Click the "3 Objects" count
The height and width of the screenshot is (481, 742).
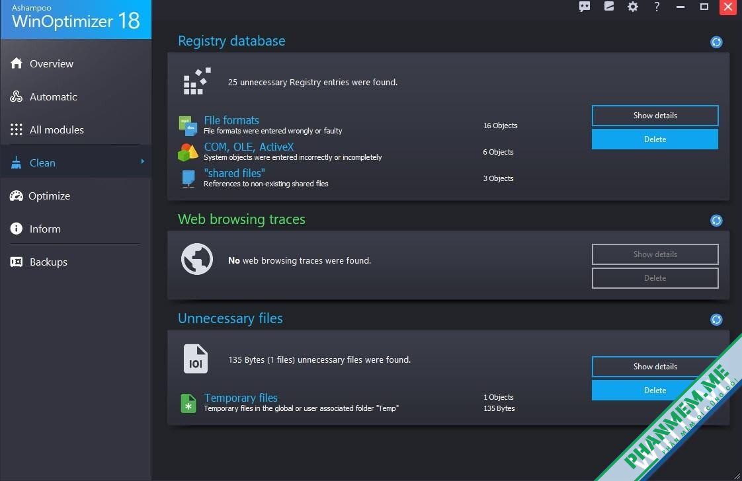[x=498, y=179]
